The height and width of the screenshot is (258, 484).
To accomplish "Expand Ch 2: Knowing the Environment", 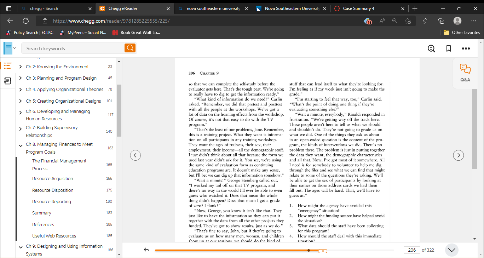I will 20,67.
